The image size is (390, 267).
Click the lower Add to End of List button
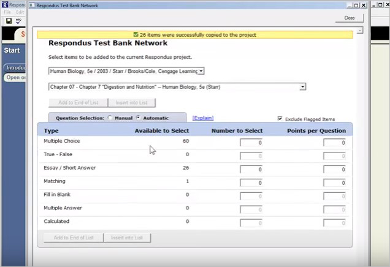74,238
